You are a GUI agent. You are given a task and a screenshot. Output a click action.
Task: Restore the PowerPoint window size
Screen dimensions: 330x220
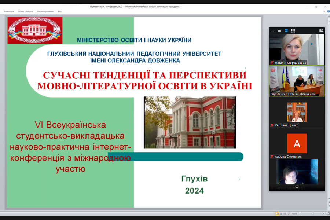click(316, 7)
